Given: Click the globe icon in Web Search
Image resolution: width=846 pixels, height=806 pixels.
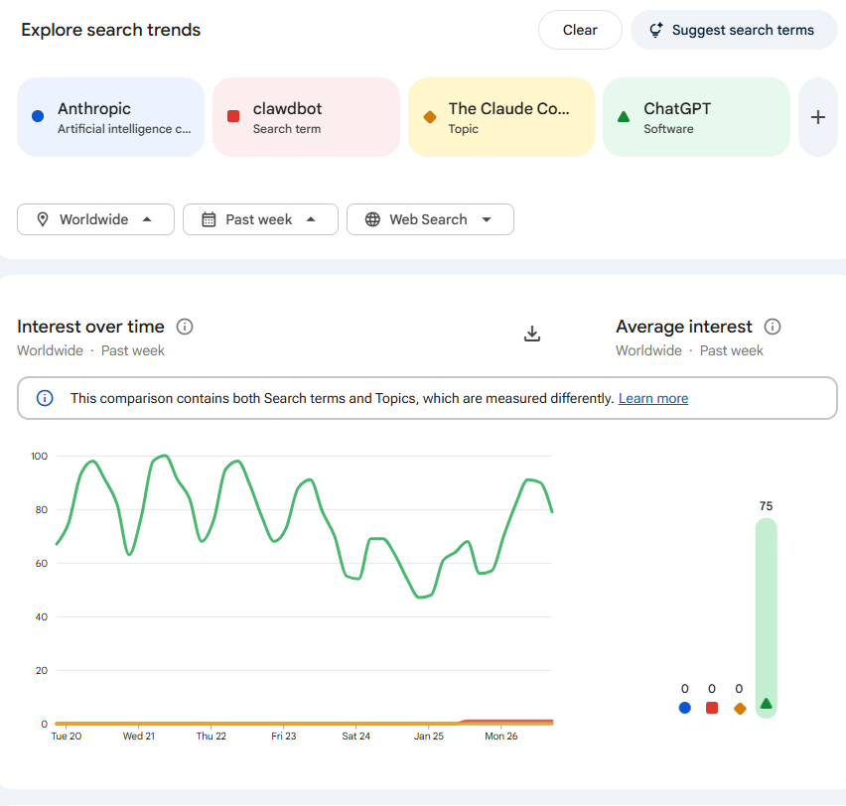Looking at the screenshot, I should pyautogui.click(x=372, y=219).
